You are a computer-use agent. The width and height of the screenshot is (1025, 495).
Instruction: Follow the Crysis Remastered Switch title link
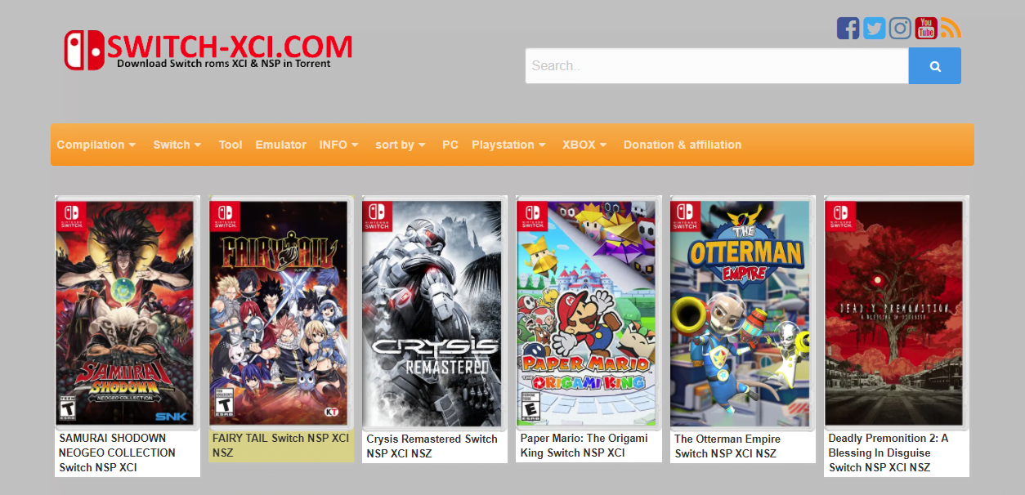432,446
